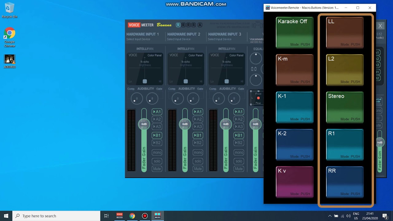Enable mono on Hardware Input 3

(239, 153)
